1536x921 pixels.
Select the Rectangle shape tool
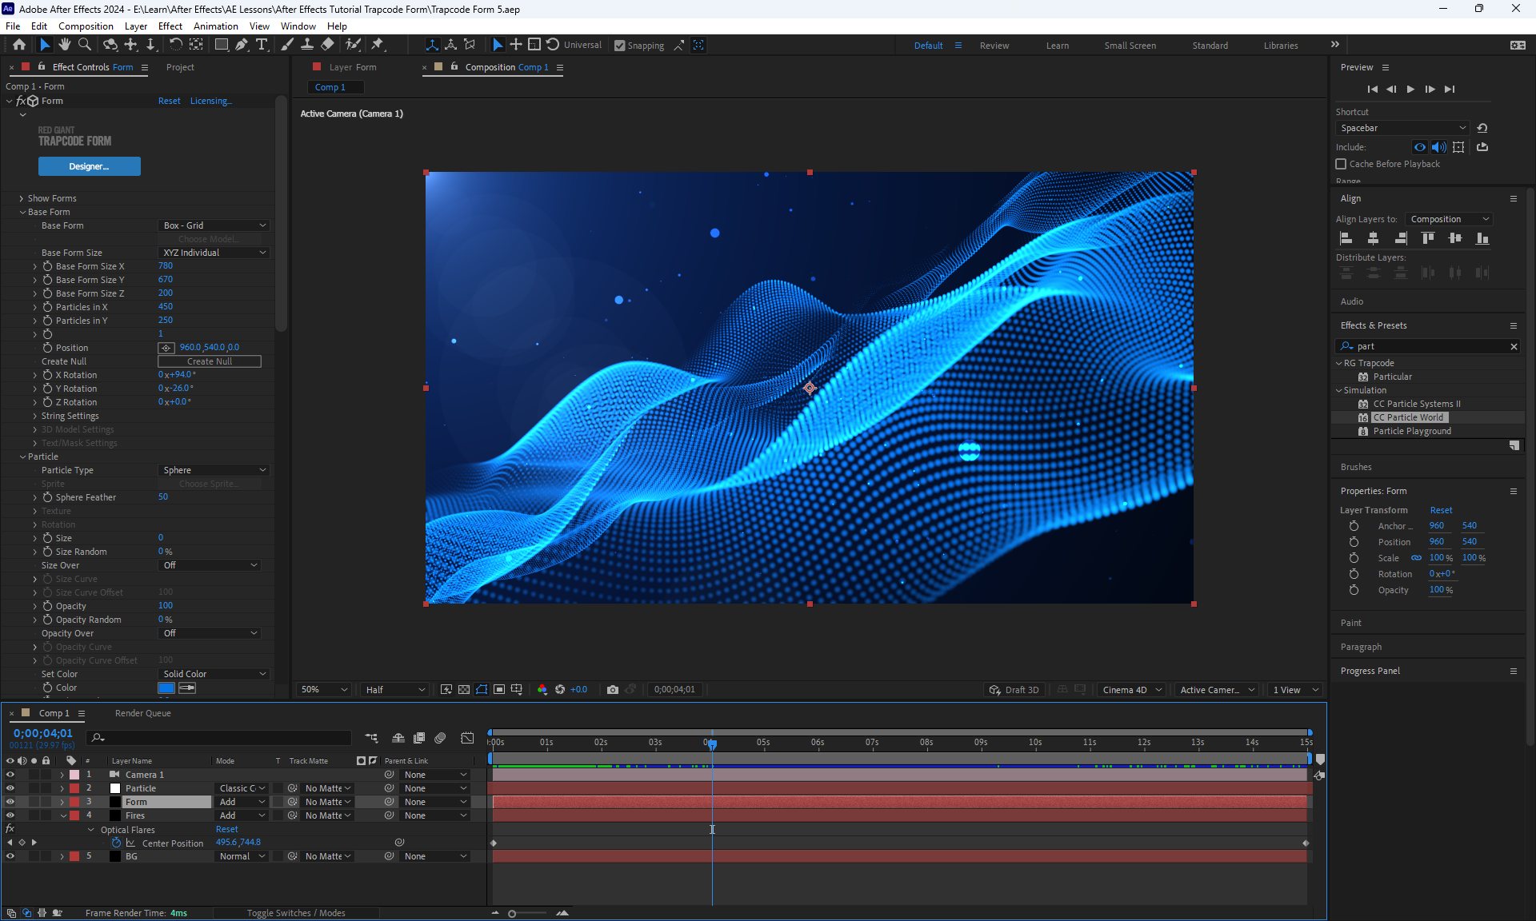tap(222, 45)
